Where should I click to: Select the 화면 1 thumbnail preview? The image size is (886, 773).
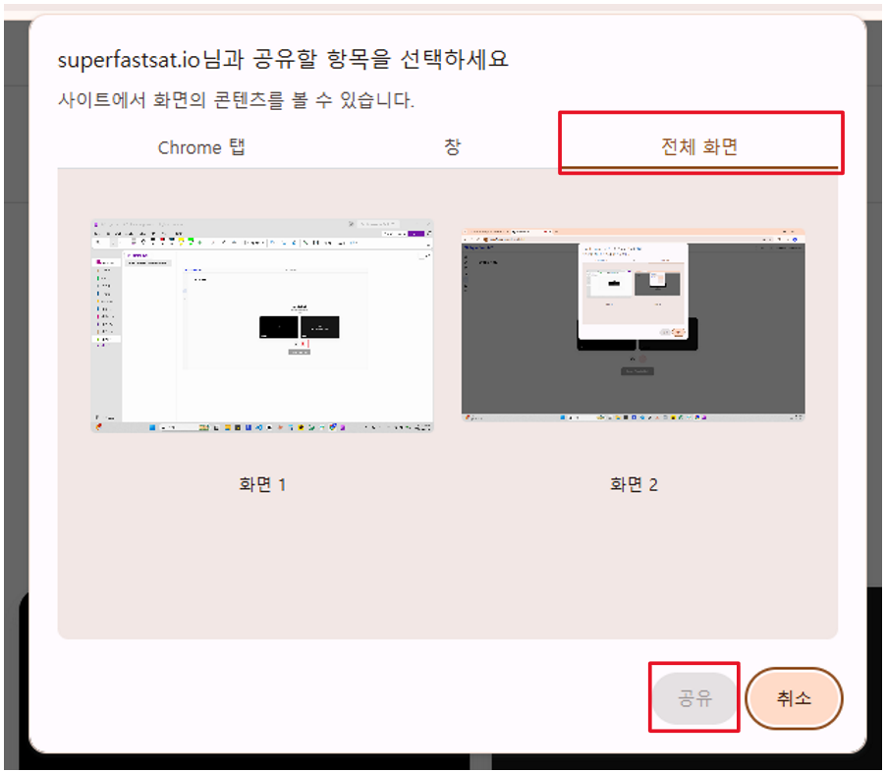(262, 325)
